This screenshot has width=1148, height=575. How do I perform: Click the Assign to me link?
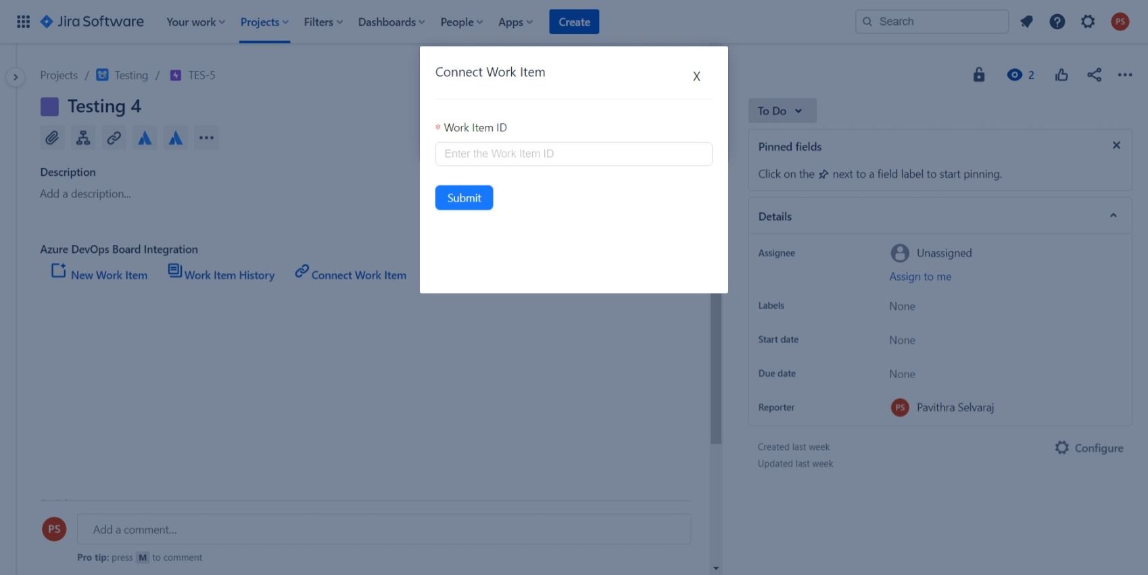[920, 277]
